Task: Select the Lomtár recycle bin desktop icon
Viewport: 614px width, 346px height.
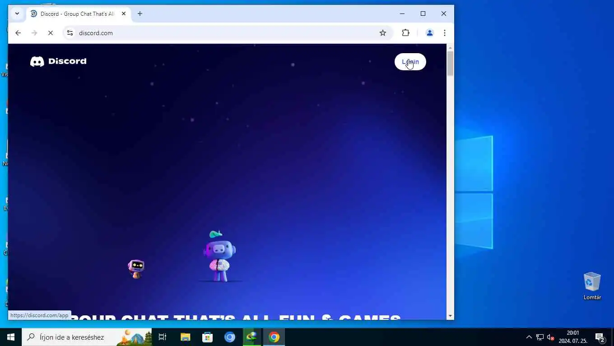Action: click(592, 286)
